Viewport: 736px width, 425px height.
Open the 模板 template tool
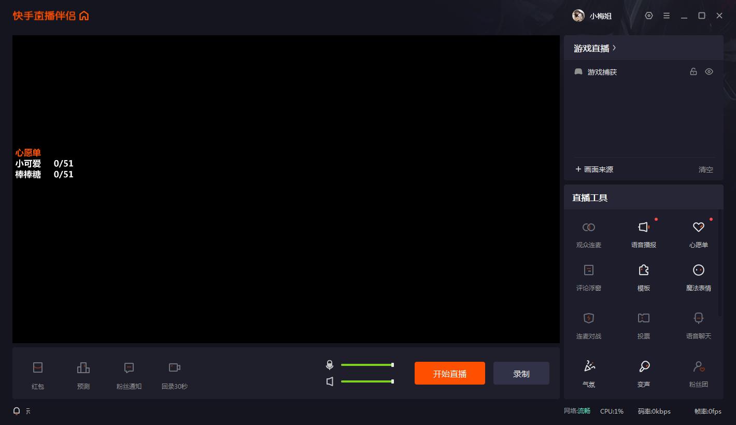pos(644,277)
